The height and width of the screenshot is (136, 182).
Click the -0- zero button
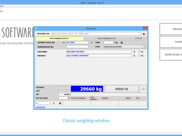[143, 89]
